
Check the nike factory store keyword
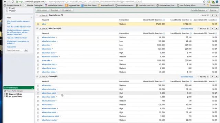pos(38,41)
